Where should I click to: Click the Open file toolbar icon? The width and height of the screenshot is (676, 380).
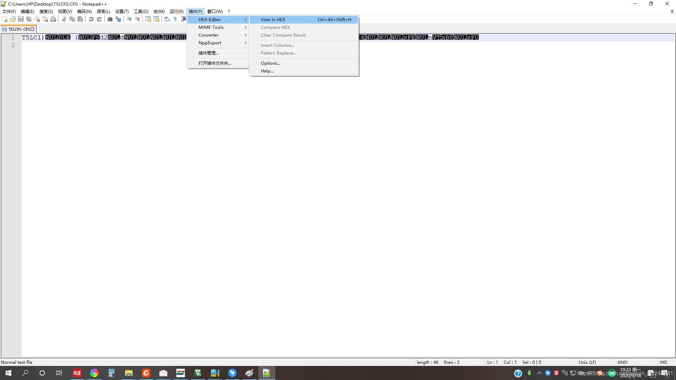pyautogui.click(x=13, y=19)
